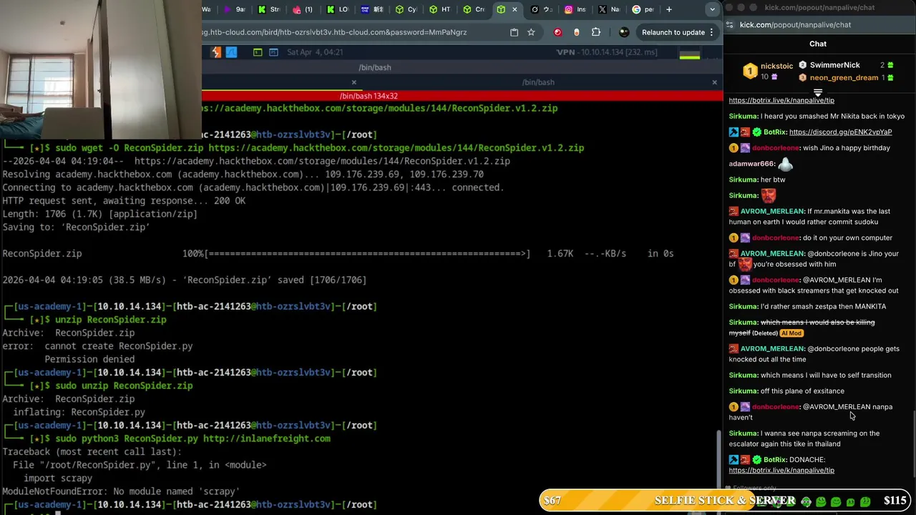Click the ModuleNotFoundError line in terminal
This screenshot has height=515, width=916.
pos(121,491)
